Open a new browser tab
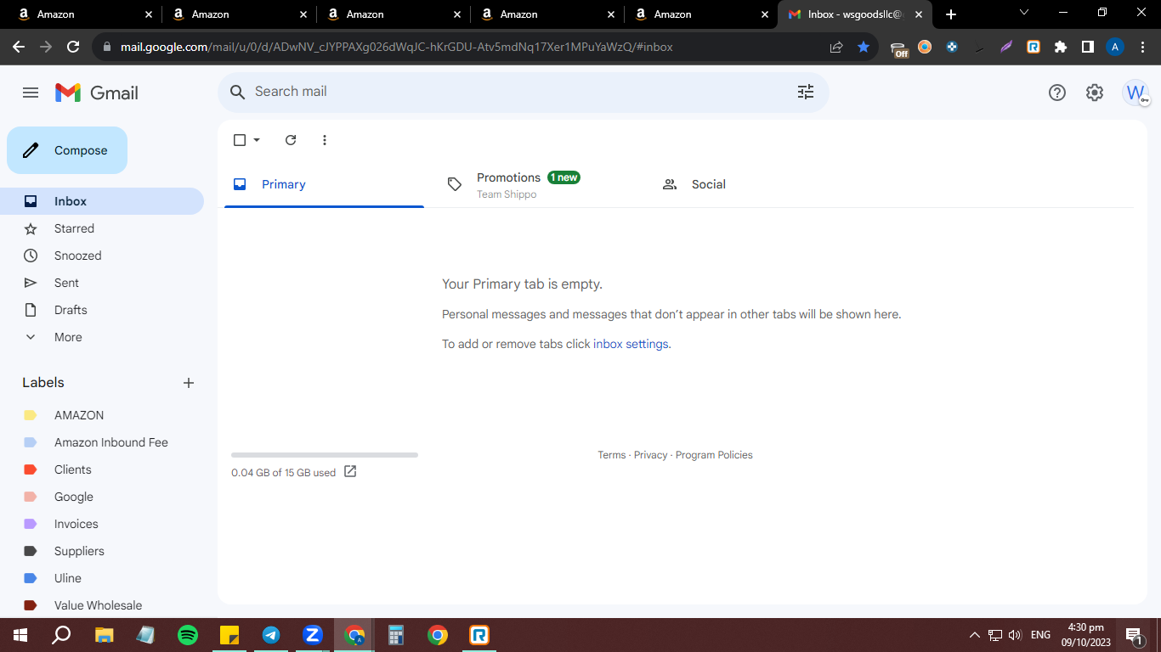The width and height of the screenshot is (1161, 652). point(951,14)
